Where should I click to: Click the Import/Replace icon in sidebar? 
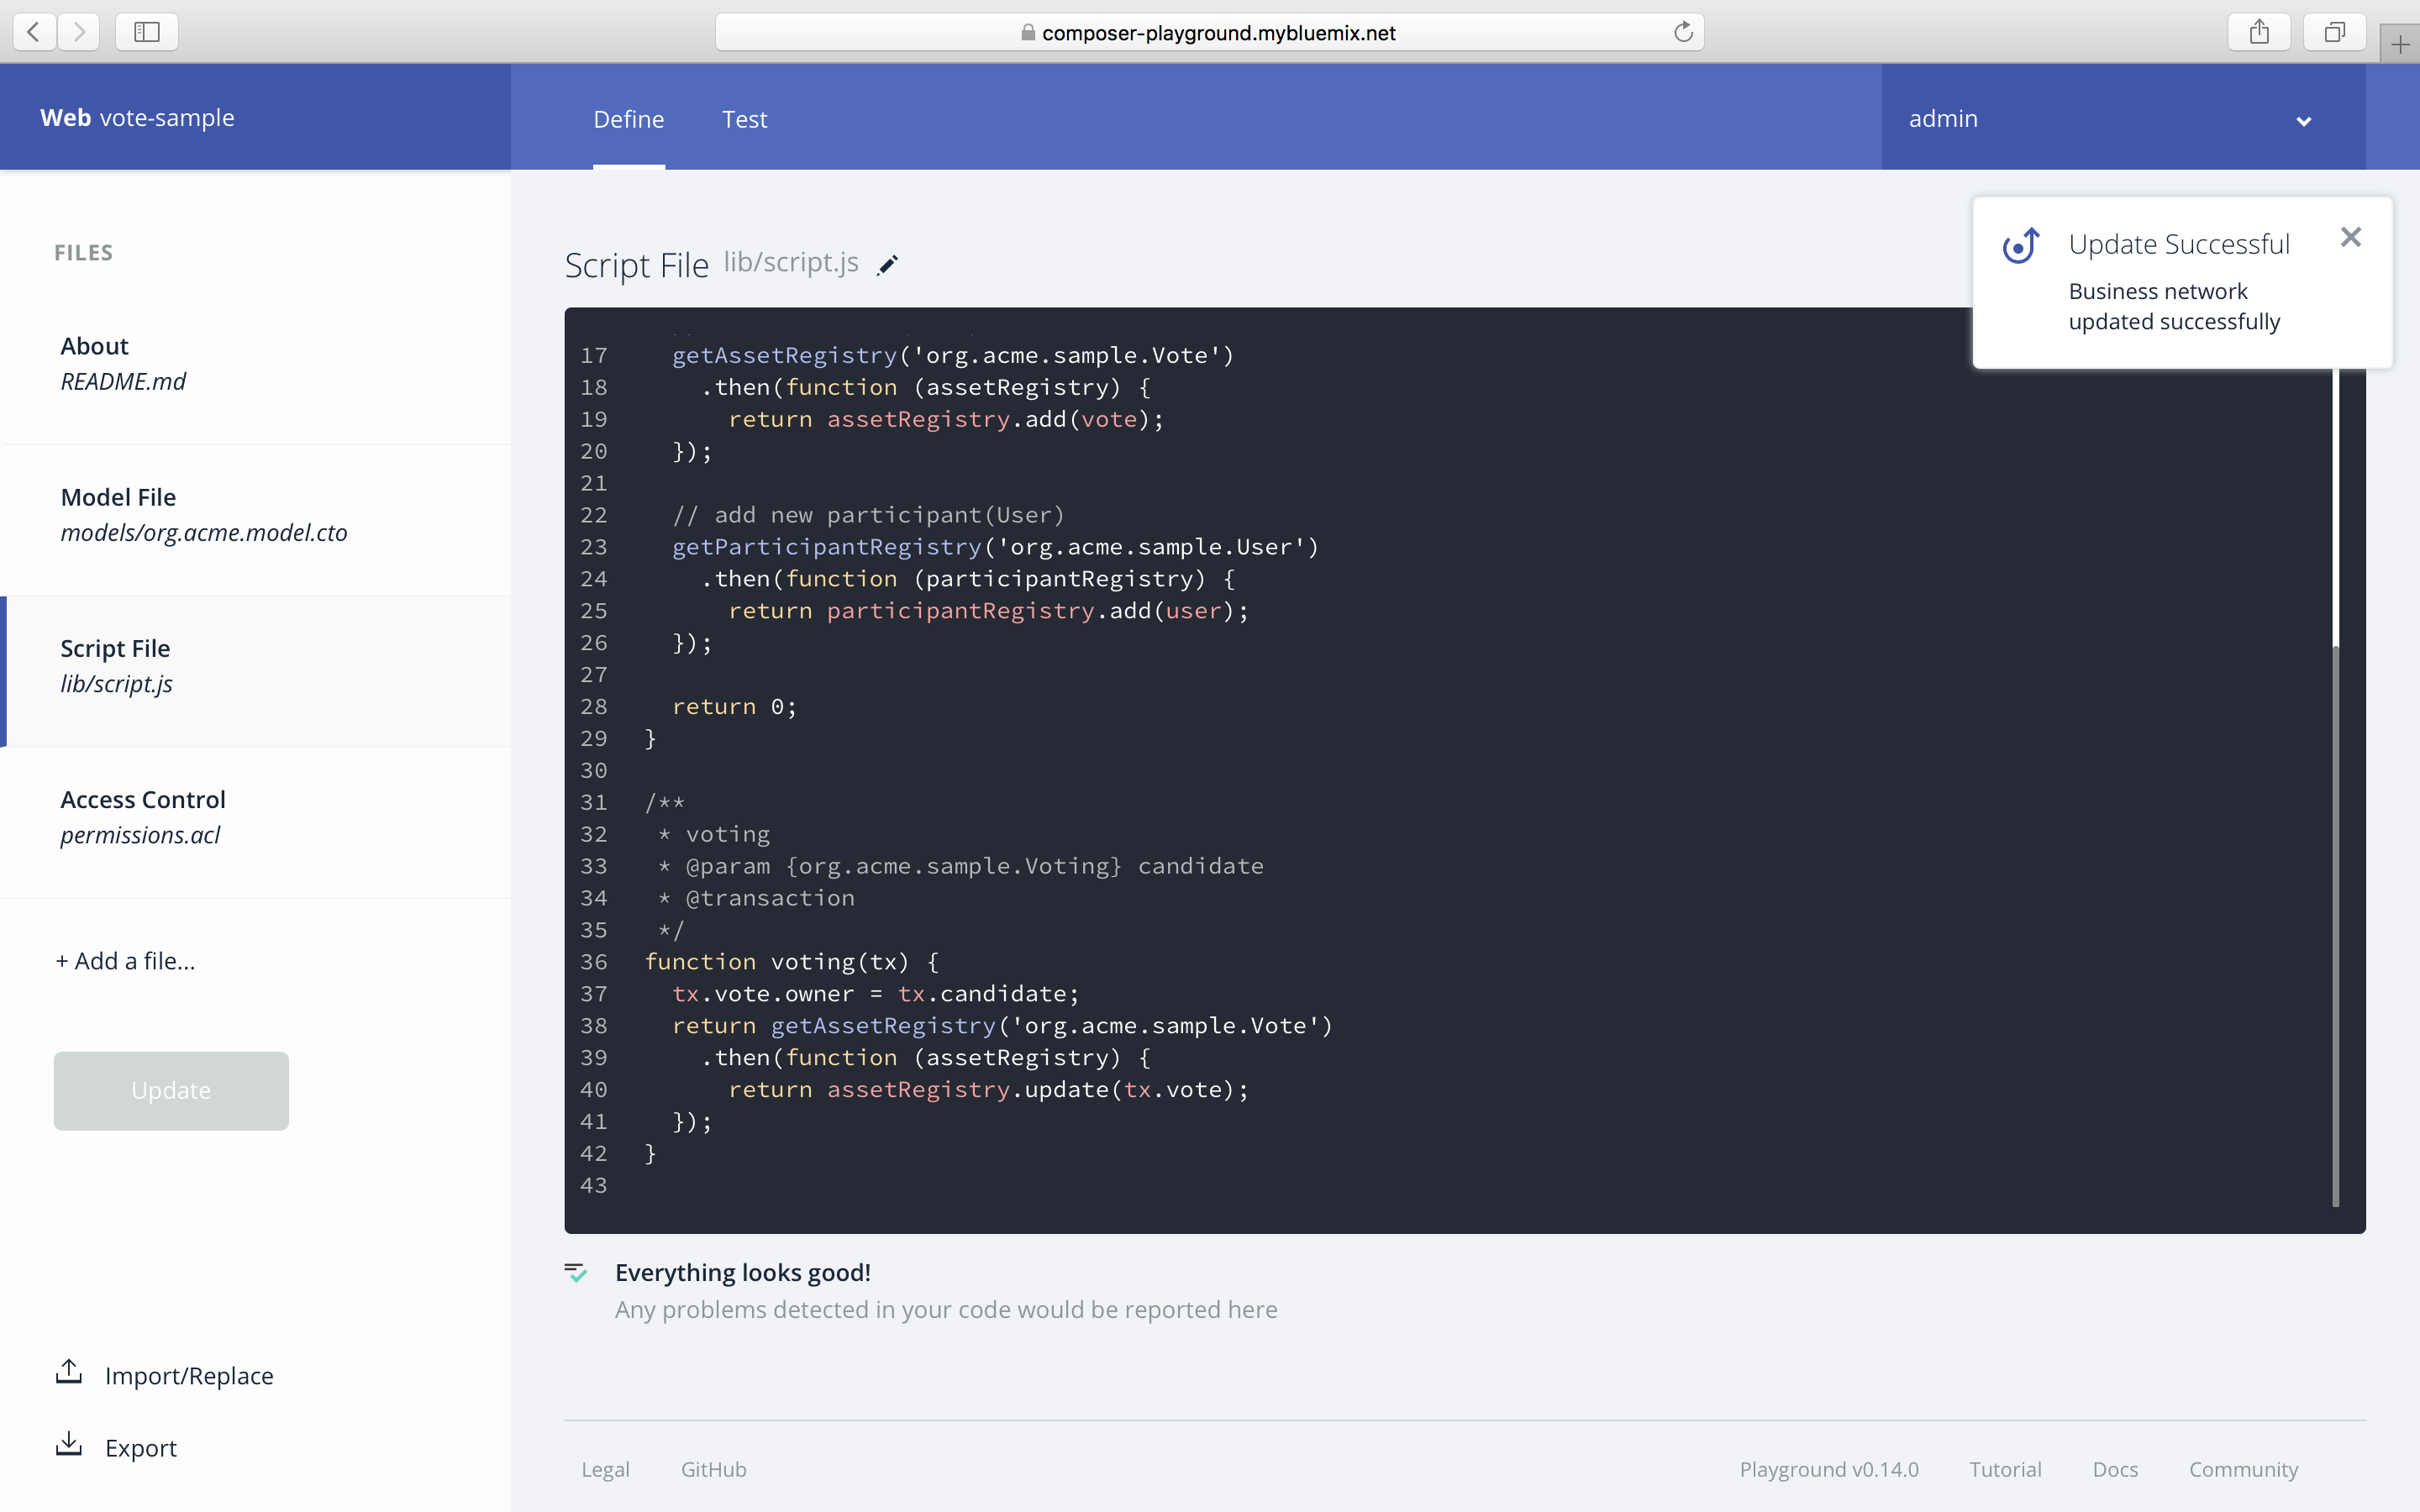coord(70,1374)
